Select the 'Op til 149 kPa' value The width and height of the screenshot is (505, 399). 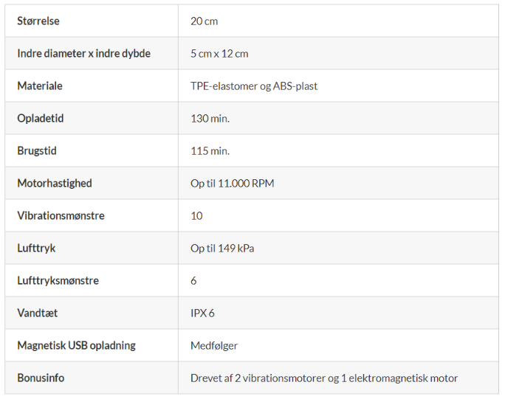pyautogui.click(x=222, y=249)
